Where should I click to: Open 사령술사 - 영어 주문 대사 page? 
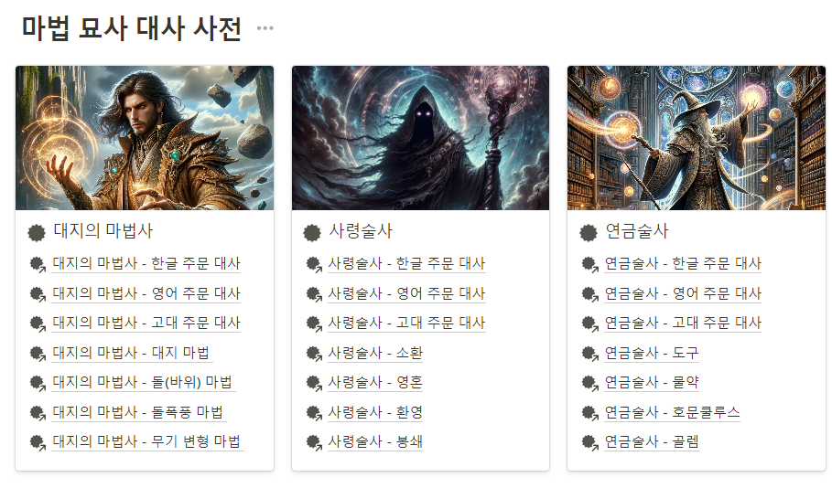[407, 293]
